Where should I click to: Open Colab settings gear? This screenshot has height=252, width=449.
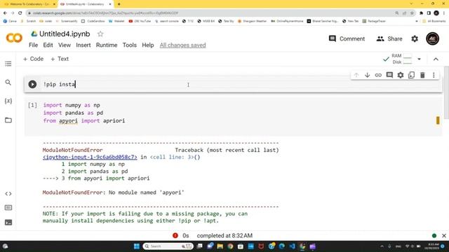click(x=415, y=38)
